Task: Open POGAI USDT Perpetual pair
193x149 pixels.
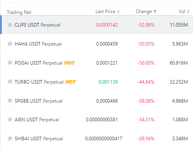Action: tap(39, 63)
